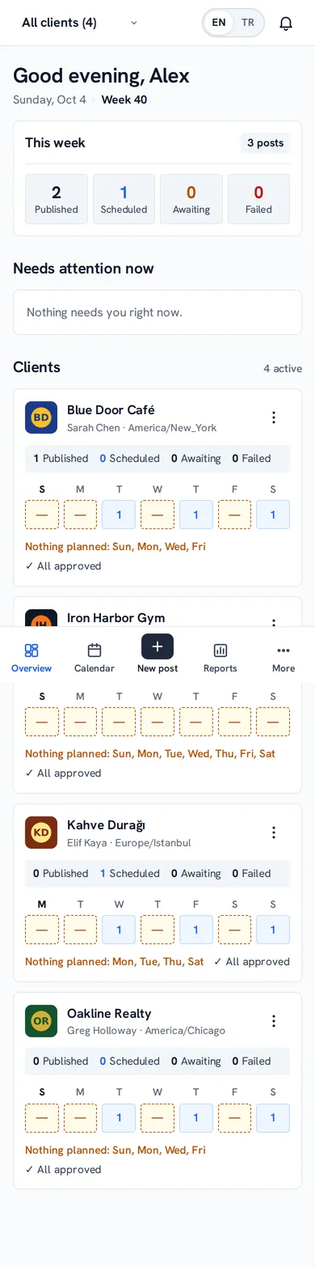The image size is (315, 1267).
Task: Click Iron Harbor Gym client name
Action: [116, 617]
